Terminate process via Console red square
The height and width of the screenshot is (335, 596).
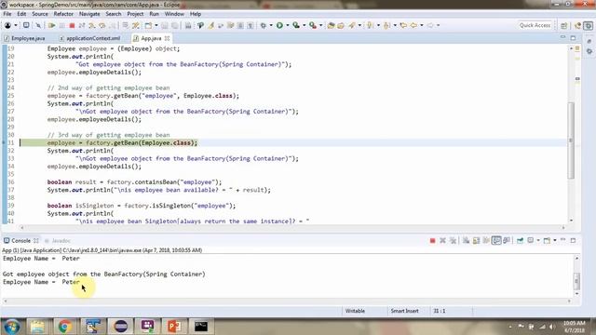pos(432,240)
